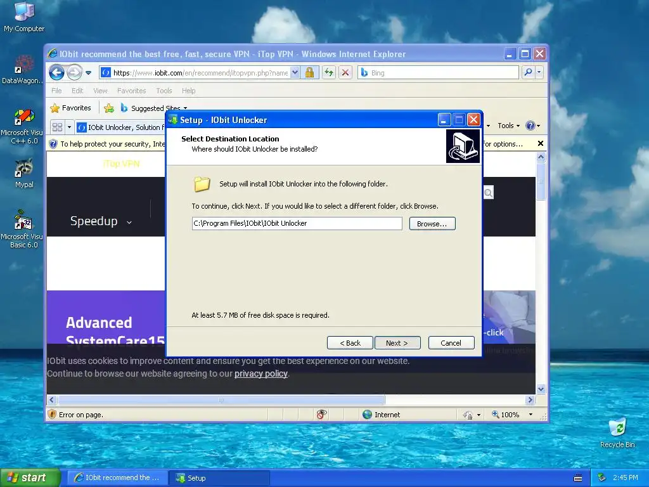This screenshot has height=487, width=649.
Task: Click the folder icon in Setup dialog
Action: 202,185
